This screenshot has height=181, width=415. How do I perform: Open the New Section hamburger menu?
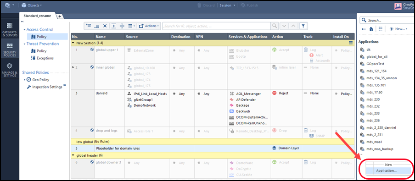[351, 43]
